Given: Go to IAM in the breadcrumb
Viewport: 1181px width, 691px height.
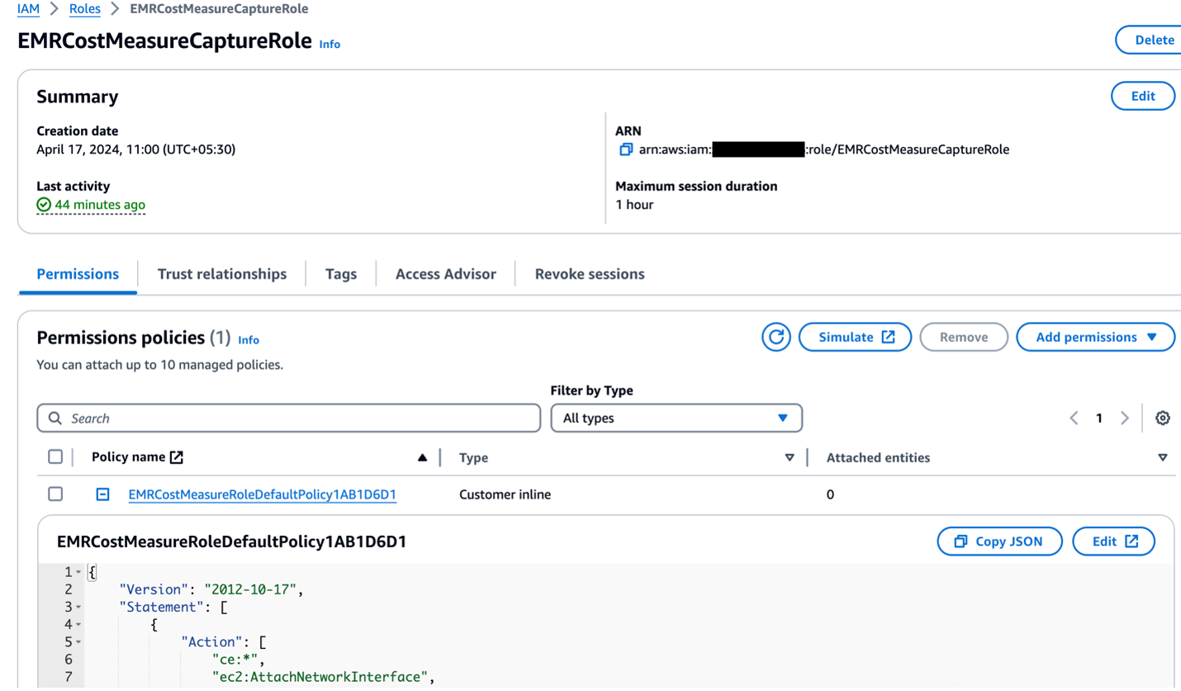Looking at the screenshot, I should 28,9.
